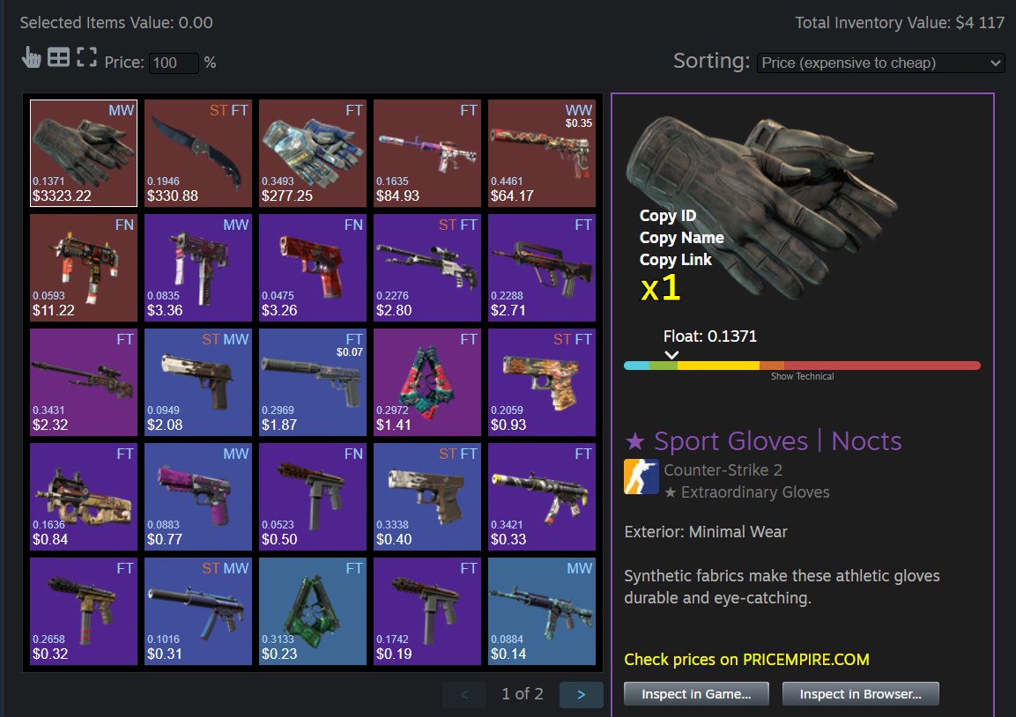Image resolution: width=1016 pixels, height=717 pixels.
Task: Click Copy Link option
Action: 675,260
